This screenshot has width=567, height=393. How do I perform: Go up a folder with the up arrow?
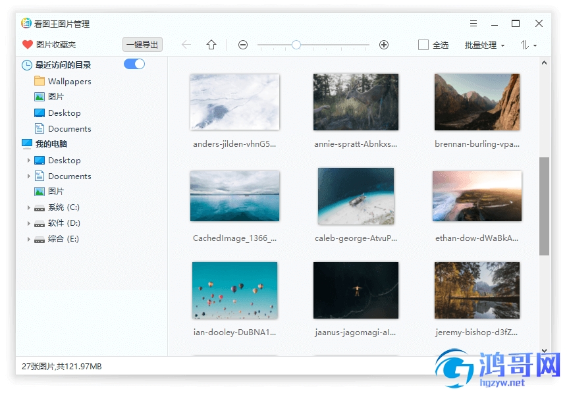tap(211, 45)
